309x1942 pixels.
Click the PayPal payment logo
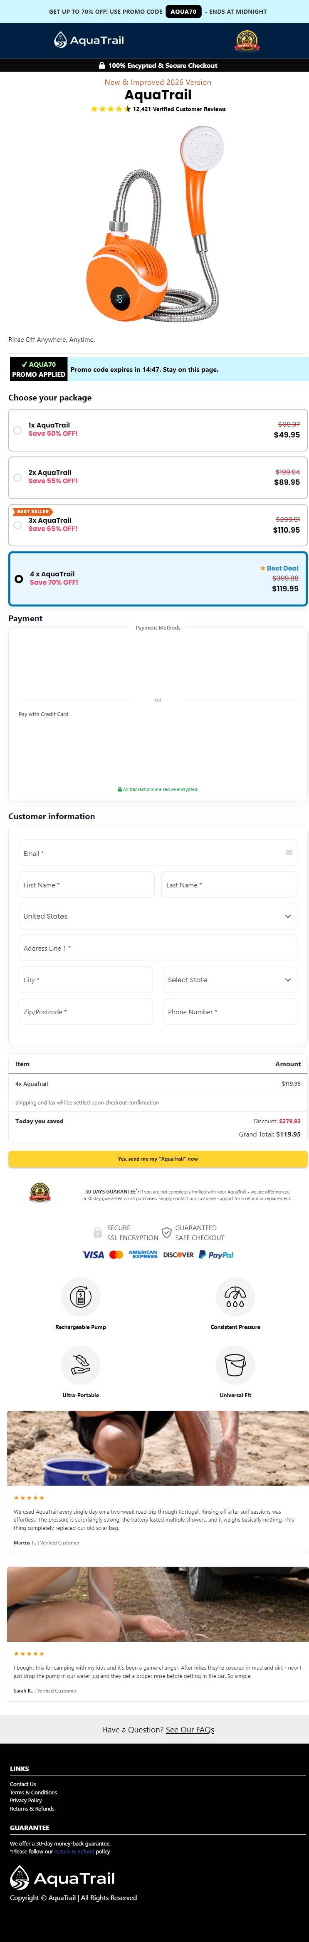[216, 1255]
